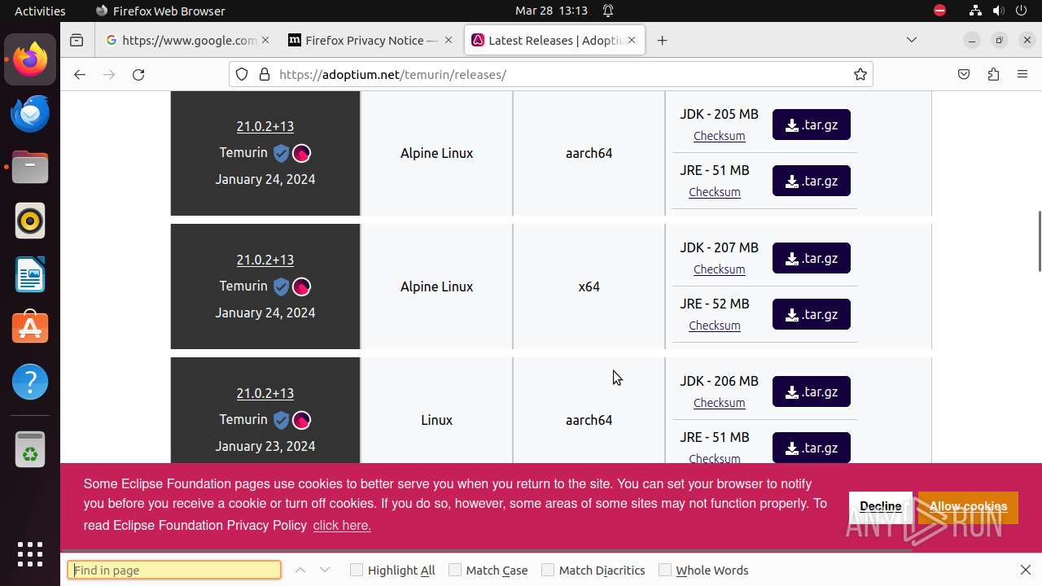The width and height of the screenshot is (1042, 586).
Task: View site security padlock info
Action: [x=264, y=74]
